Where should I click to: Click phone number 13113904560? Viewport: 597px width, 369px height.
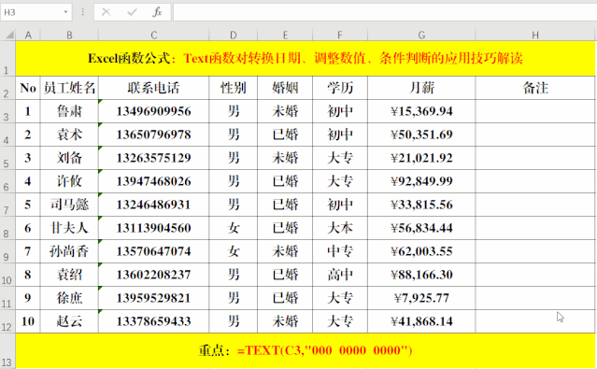coord(153,228)
